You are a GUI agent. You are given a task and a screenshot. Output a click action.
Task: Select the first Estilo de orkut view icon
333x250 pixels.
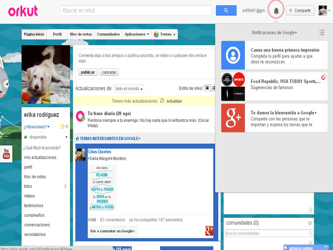point(207,87)
